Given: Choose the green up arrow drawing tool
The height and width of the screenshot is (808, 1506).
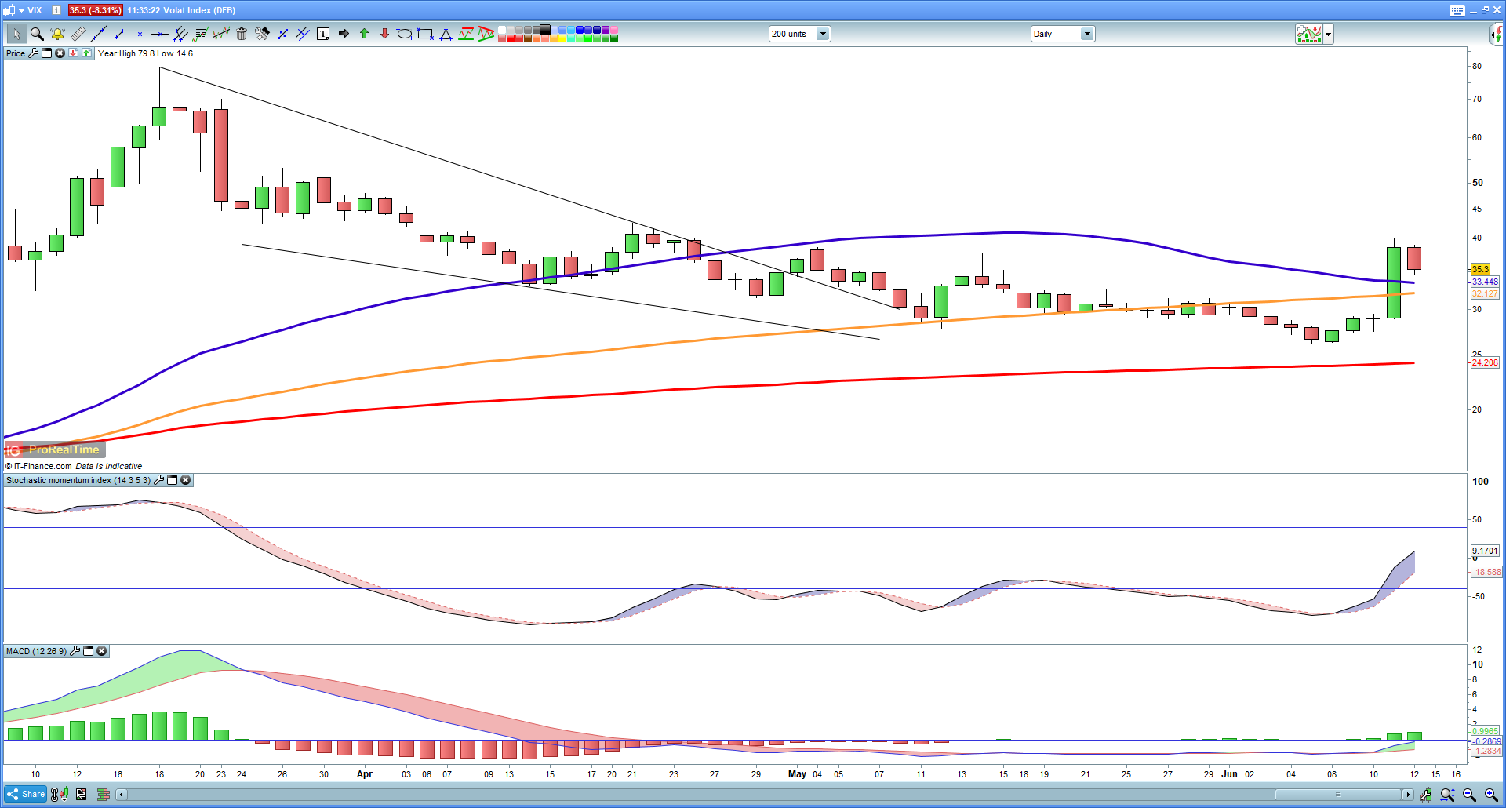Looking at the screenshot, I should 364,34.
